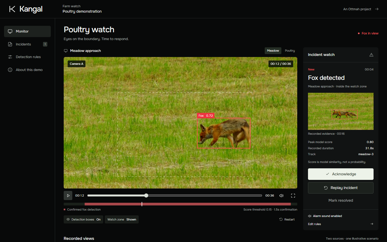387x242 pixels.
Task: Open Edit rules
Action: click(341, 224)
